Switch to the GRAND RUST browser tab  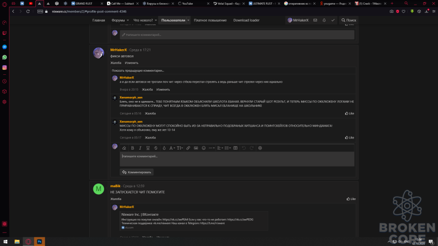pos(87,4)
